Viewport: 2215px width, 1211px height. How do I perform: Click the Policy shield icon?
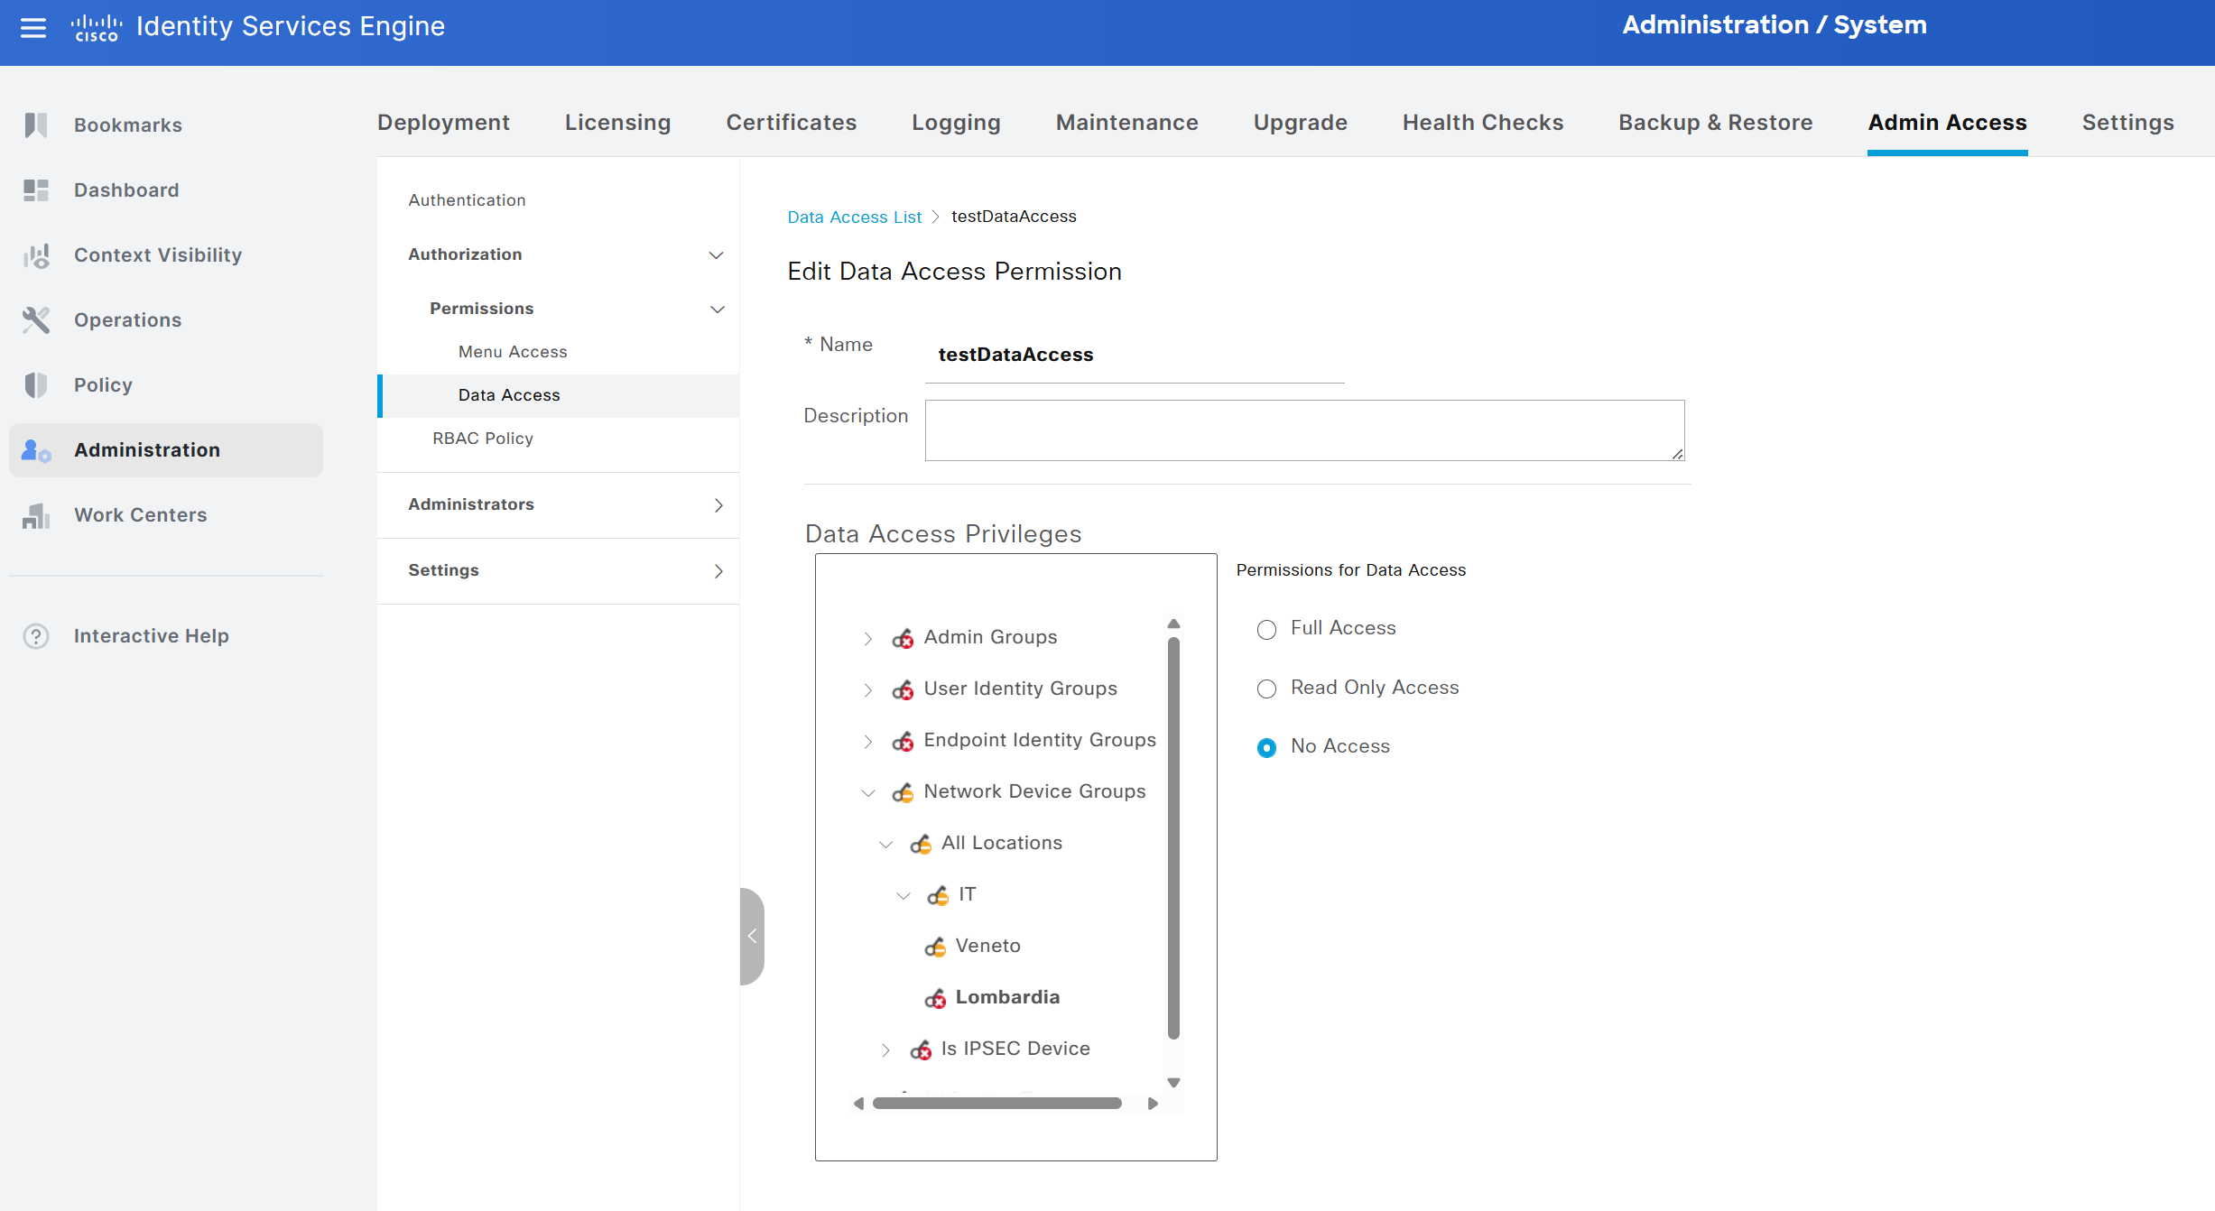coord(36,385)
